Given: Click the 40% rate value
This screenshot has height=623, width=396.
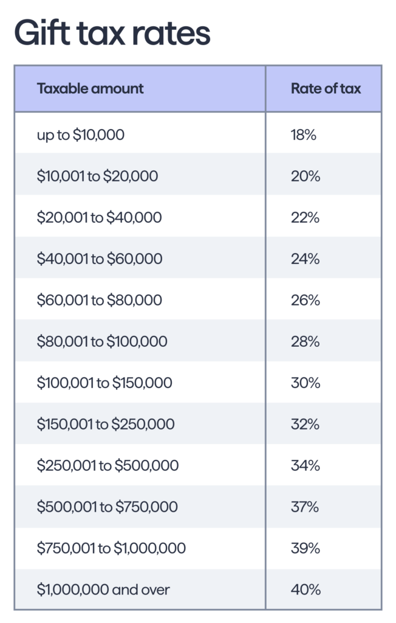Looking at the screenshot, I should [306, 589].
